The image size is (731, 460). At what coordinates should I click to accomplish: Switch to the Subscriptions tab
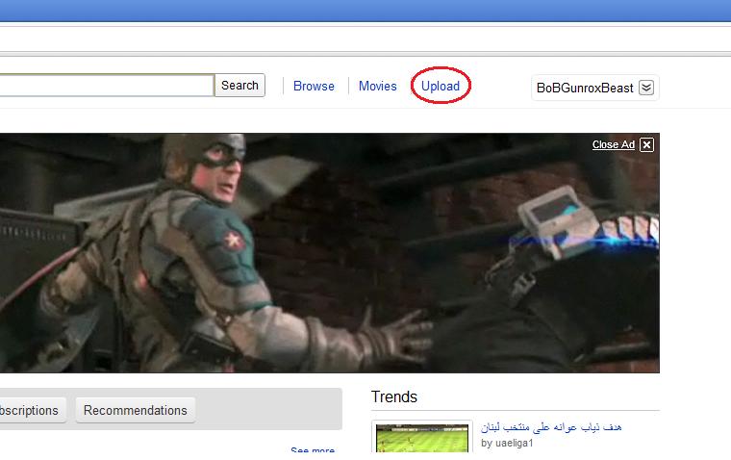click(x=29, y=410)
